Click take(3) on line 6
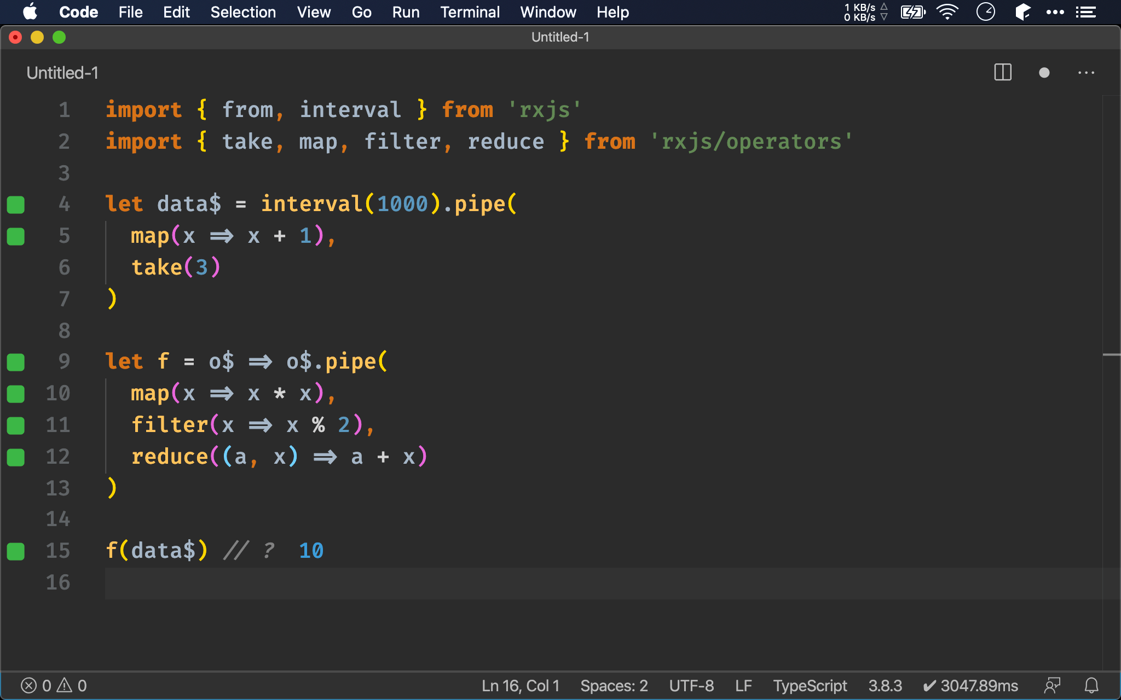The height and width of the screenshot is (700, 1121). tap(176, 267)
